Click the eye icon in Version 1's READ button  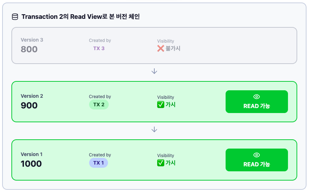click(x=257, y=155)
